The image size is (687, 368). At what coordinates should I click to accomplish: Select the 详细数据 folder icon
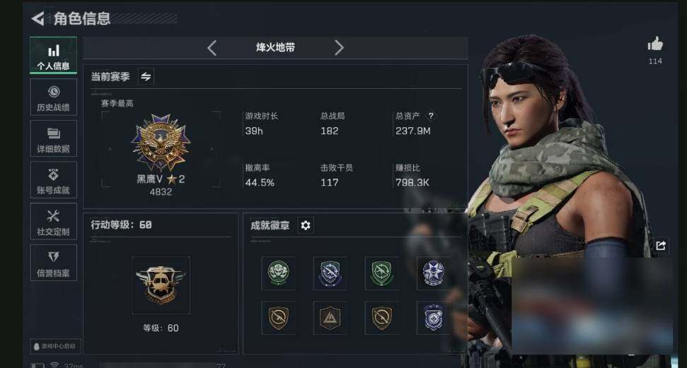click(54, 133)
